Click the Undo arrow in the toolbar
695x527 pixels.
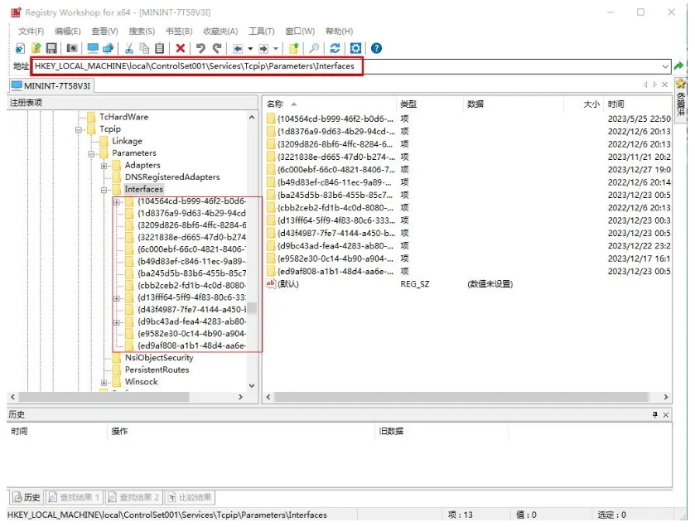point(200,49)
